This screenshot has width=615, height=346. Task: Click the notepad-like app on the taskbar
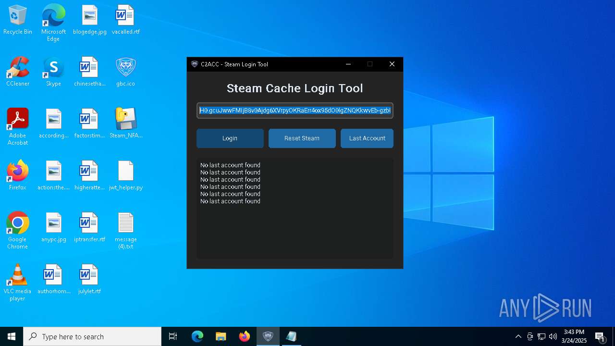click(x=291, y=336)
